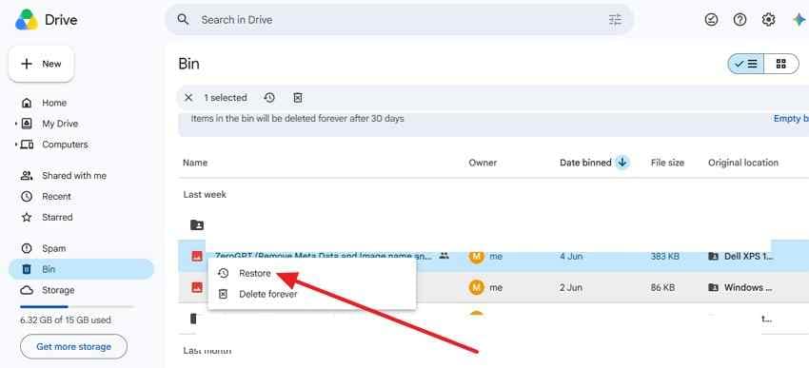This screenshot has height=368, width=809.
Task: Switch to grid layout view
Action: pos(781,64)
